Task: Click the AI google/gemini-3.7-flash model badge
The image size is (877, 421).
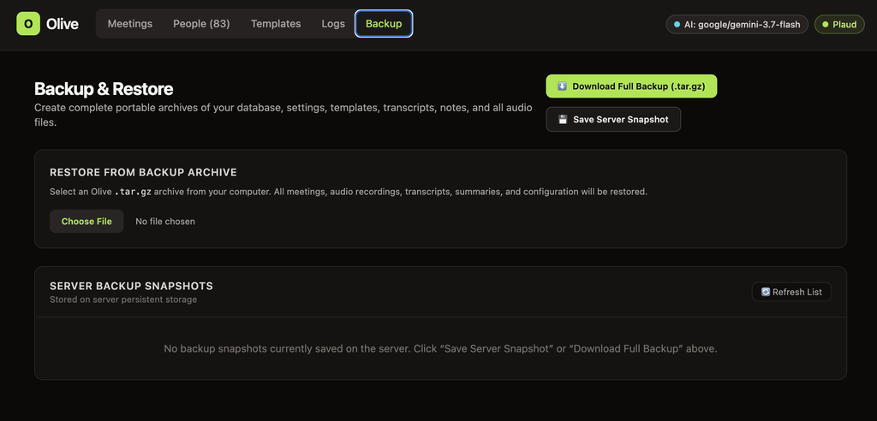Action: click(x=737, y=25)
